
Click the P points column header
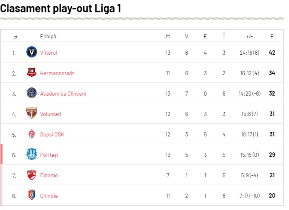tap(272, 36)
